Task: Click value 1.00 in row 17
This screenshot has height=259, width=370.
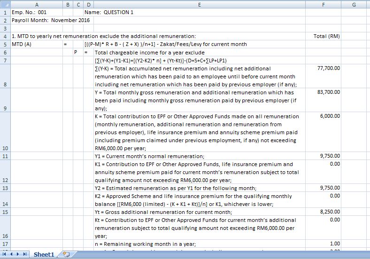Action: pos(323,244)
